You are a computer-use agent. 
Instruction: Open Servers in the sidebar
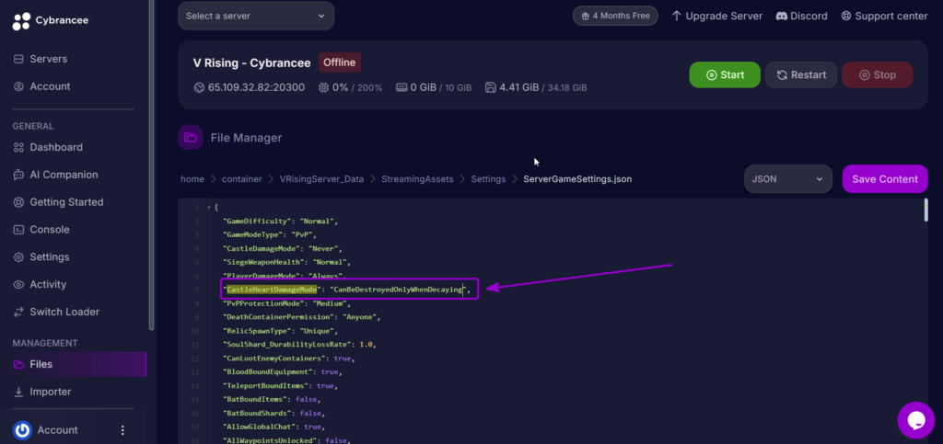[48, 59]
